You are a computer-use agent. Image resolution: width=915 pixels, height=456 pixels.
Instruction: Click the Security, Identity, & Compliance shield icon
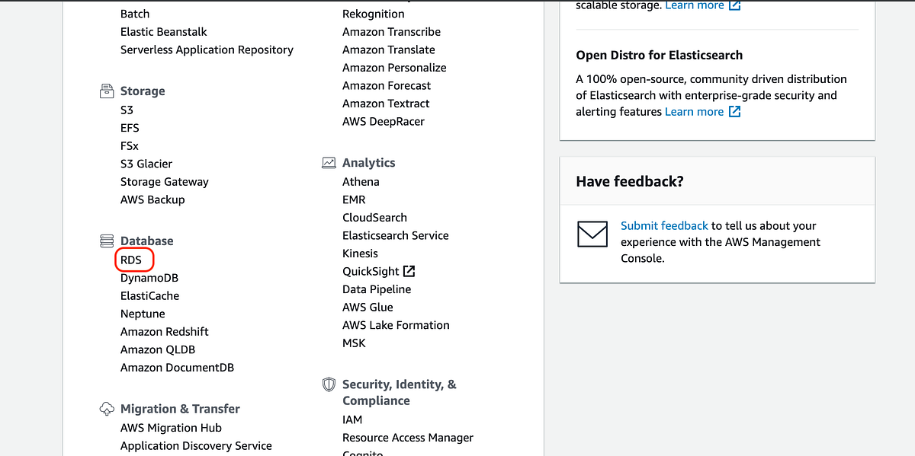point(329,384)
